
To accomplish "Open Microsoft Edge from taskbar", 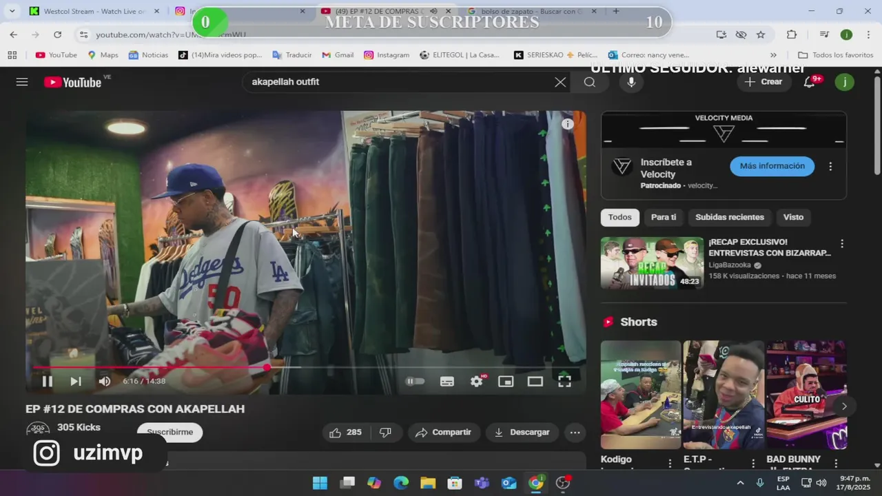I will [401, 483].
